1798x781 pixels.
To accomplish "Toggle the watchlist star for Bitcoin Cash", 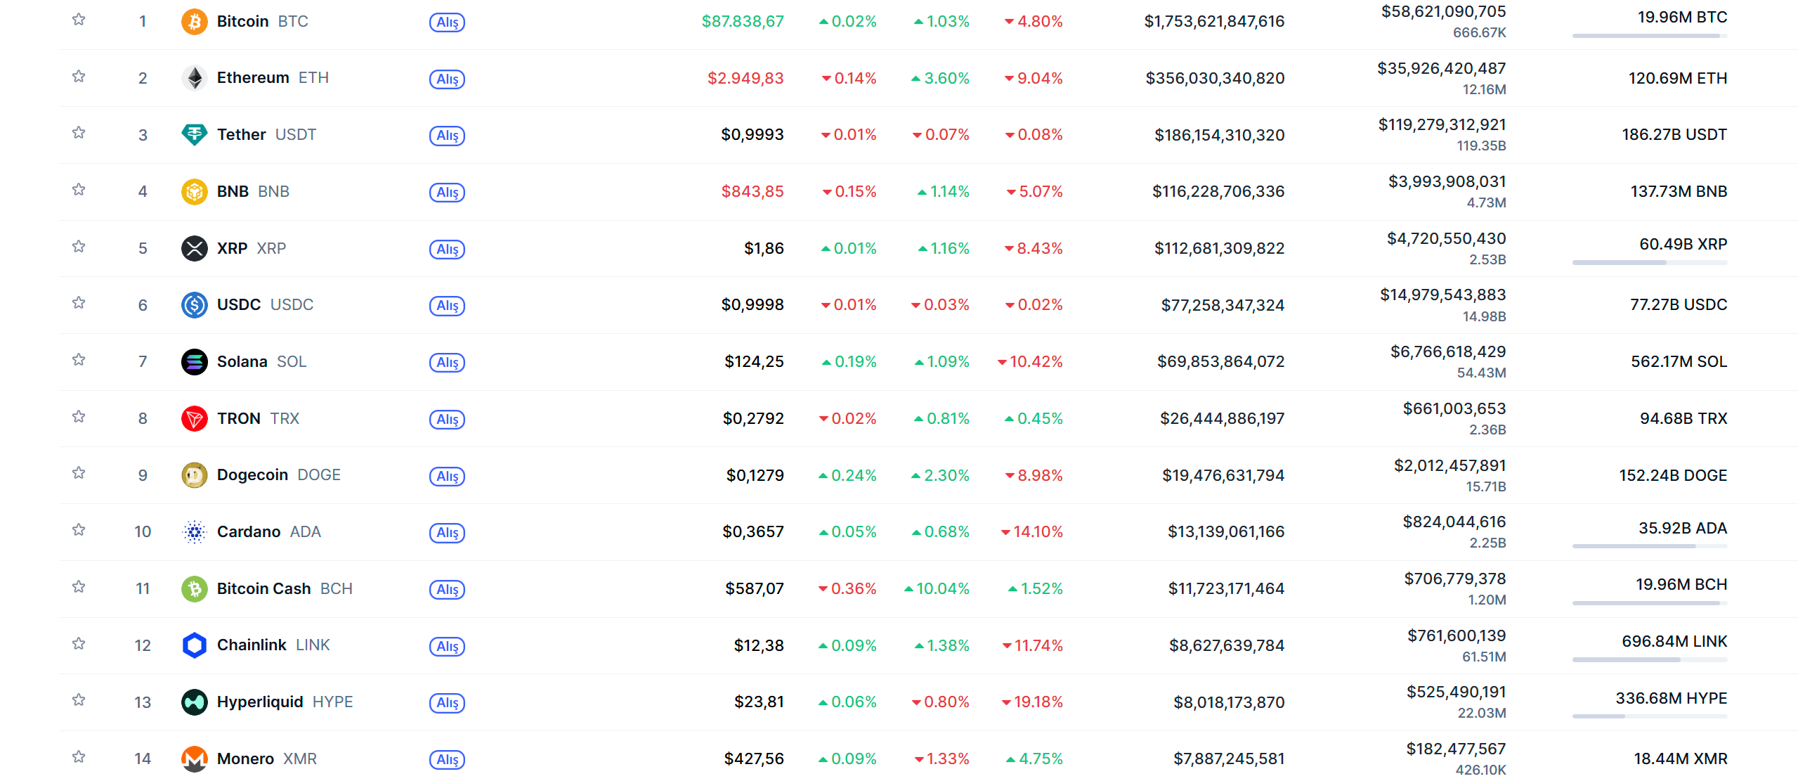I will click(79, 587).
